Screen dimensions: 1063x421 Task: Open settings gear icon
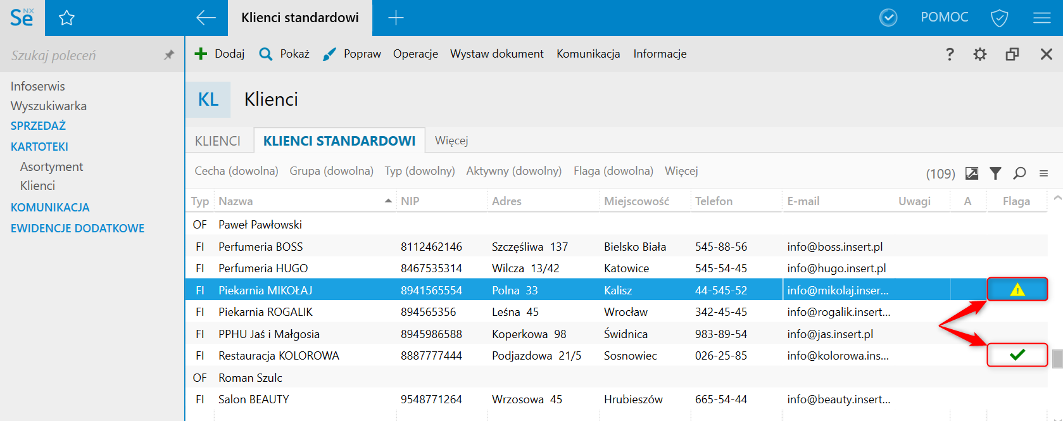(980, 54)
